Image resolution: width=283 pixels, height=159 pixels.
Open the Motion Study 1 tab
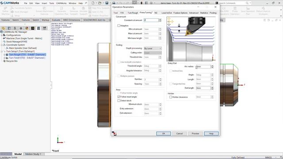[x=33, y=154]
